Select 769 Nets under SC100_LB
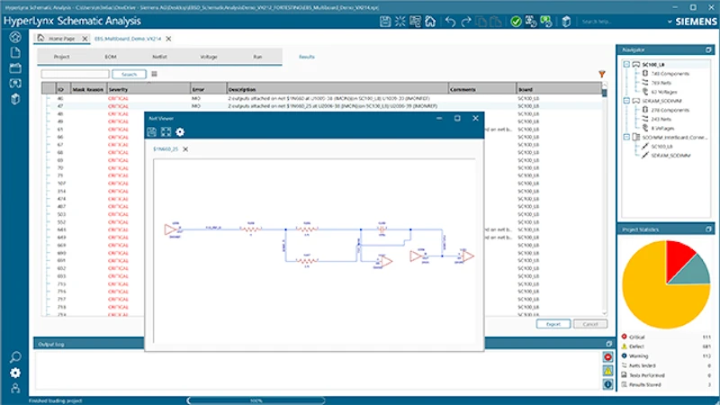This screenshot has height=405, width=720. (x=661, y=83)
